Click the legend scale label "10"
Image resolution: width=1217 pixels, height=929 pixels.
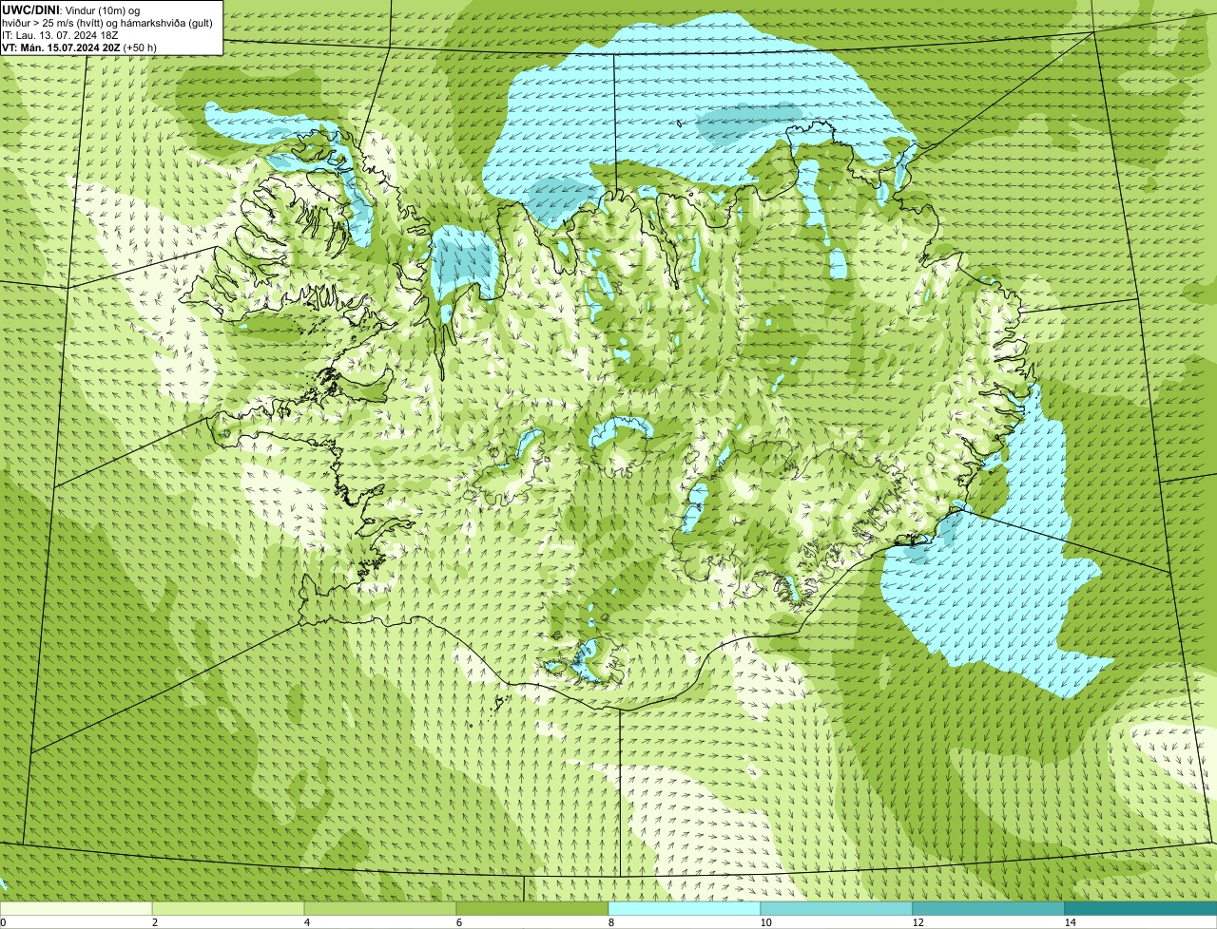[x=765, y=922]
